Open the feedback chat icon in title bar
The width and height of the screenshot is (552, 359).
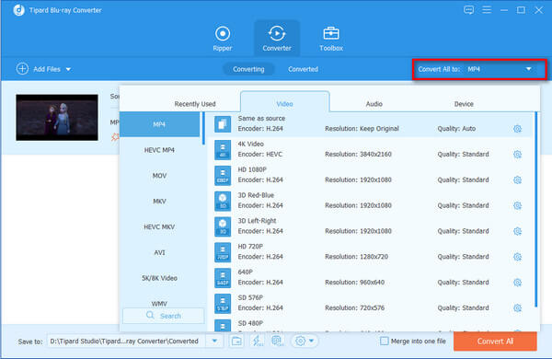[468, 10]
